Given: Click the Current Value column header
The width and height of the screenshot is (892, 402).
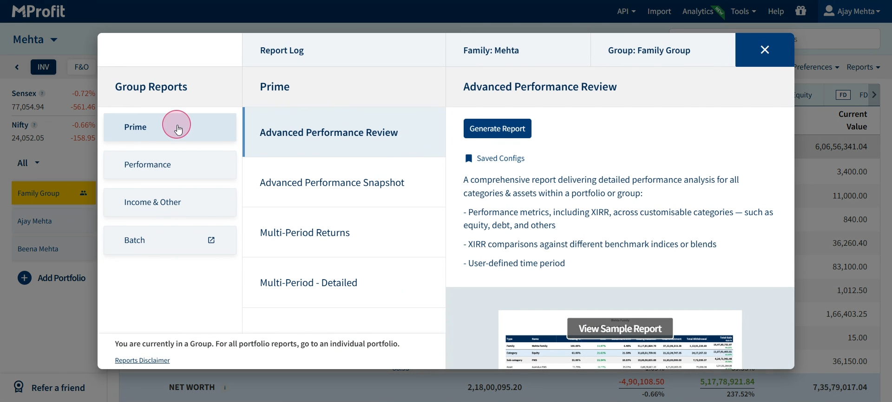Looking at the screenshot, I should click(853, 121).
